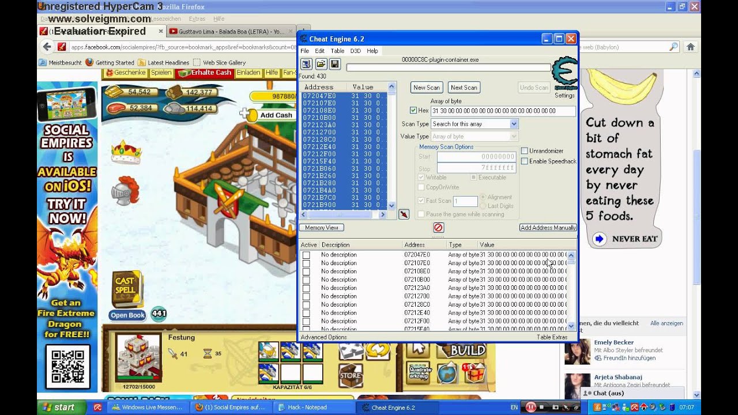Open Table Extras
Viewport: 738px width, 415px height.
pos(552,337)
